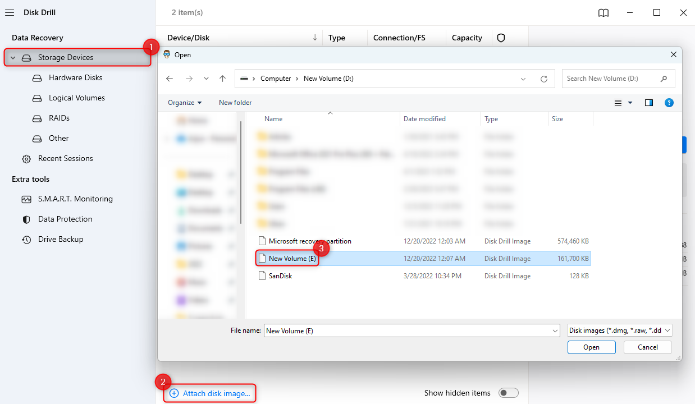Go up one folder level
The width and height of the screenshot is (695, 404).
pyautogui.click(x=222, y=79)
